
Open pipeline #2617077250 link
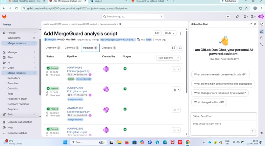coord(75,88)
